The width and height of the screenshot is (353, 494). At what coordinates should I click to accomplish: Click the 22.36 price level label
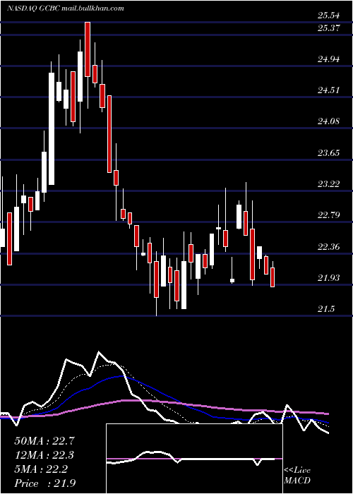tap(329, 247)
